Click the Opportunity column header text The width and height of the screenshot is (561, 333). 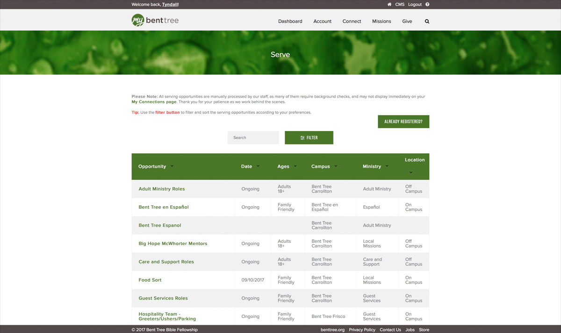click(x=152, y=166)
